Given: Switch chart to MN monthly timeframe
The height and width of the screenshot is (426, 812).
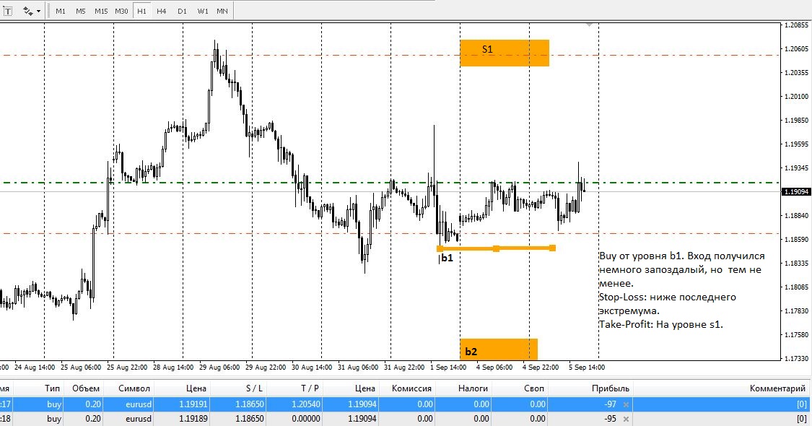Looking at the screenshot, I should (x=222, y=11).
